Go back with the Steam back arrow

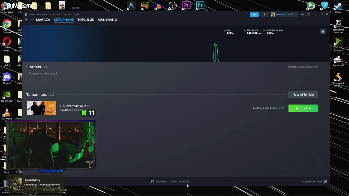pos(26,20)
